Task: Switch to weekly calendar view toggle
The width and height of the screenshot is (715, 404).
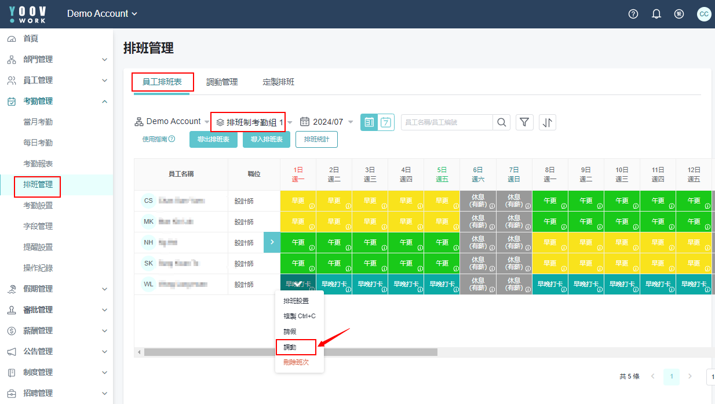Action: tap(386, 122)
